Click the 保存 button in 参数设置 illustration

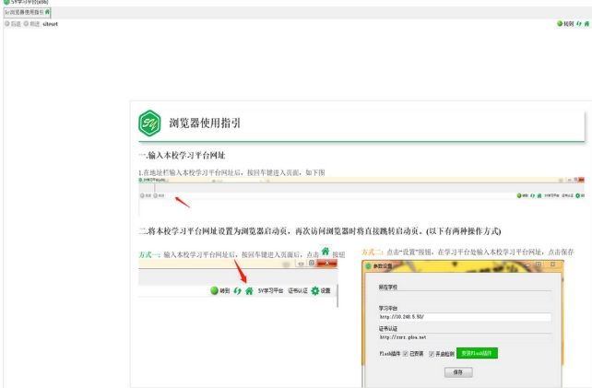(x=458, y=372)
